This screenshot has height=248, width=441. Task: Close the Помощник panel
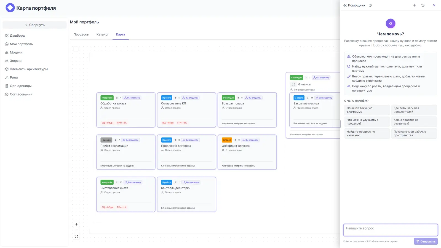434,5
